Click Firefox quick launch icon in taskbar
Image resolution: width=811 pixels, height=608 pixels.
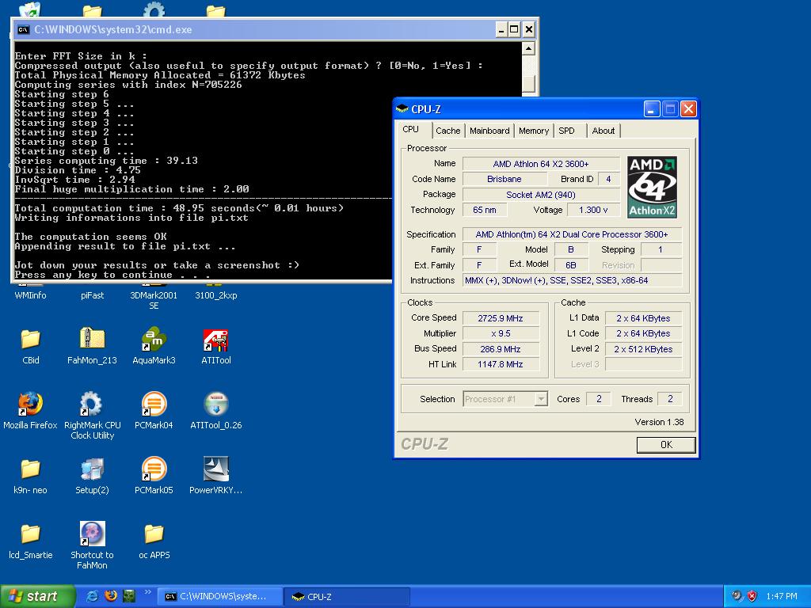coord(110,596)
